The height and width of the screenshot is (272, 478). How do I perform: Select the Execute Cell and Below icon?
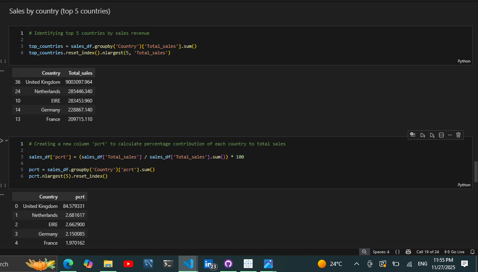432,135
